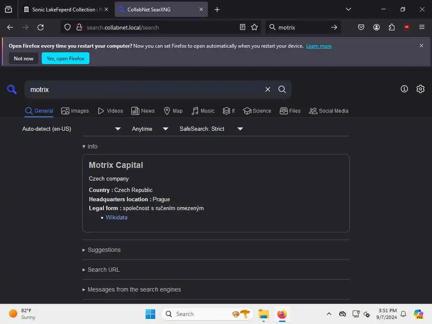Expand the Search URL section
The image size is (432, 324).
tap(101, 270)
